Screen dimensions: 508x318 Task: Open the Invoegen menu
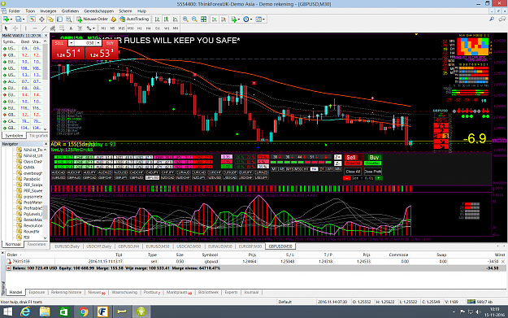tap(48, 11)
